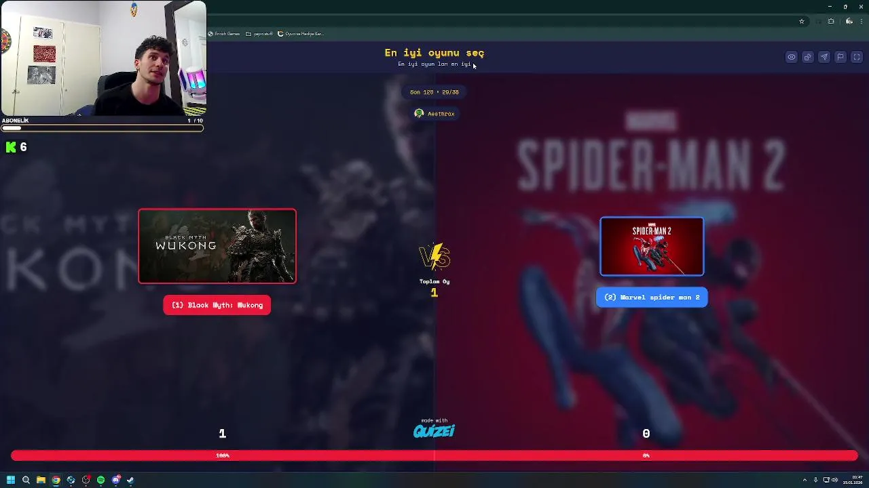Screen dimensions: 869x488
Task: Open the volume speaker tray icon
Action: pos(835,480)
